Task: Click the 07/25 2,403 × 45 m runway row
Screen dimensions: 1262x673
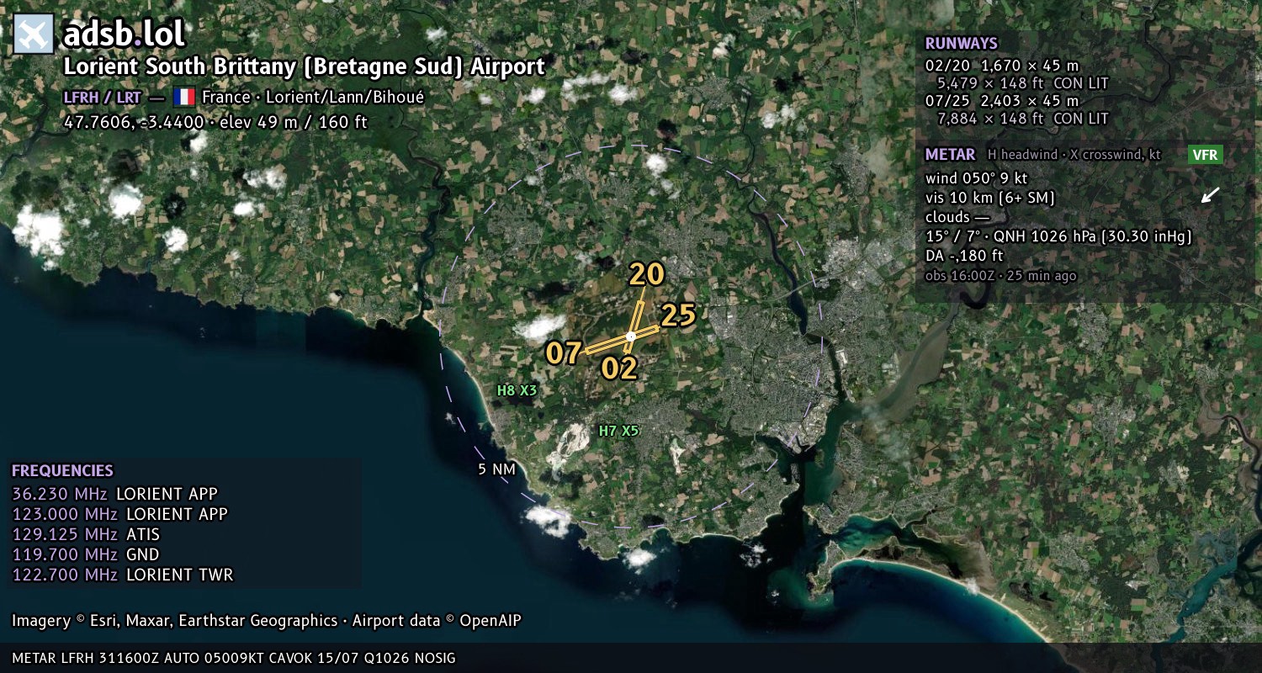Action: click(x=1002, y=100)
